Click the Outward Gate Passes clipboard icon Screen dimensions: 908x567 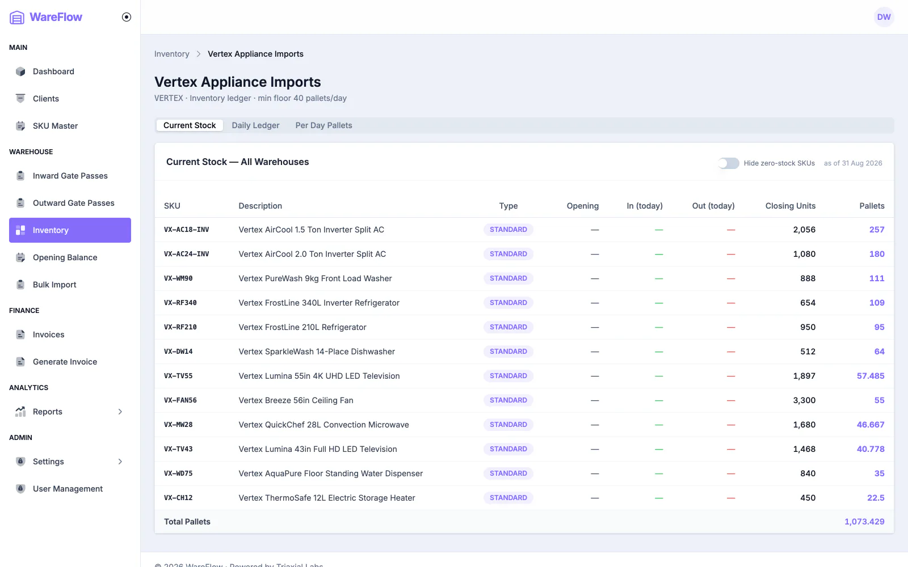click(x=20, y=203)
